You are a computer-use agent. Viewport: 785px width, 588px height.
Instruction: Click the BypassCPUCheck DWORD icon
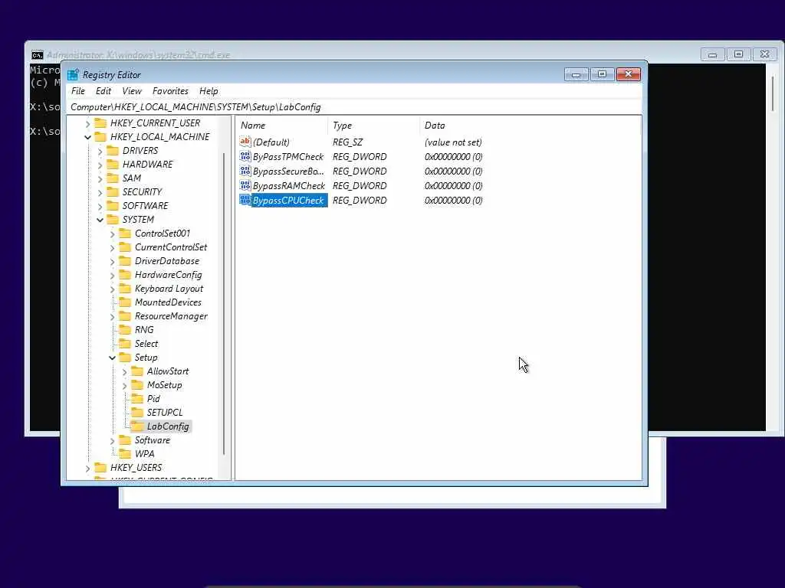[245, 200]
